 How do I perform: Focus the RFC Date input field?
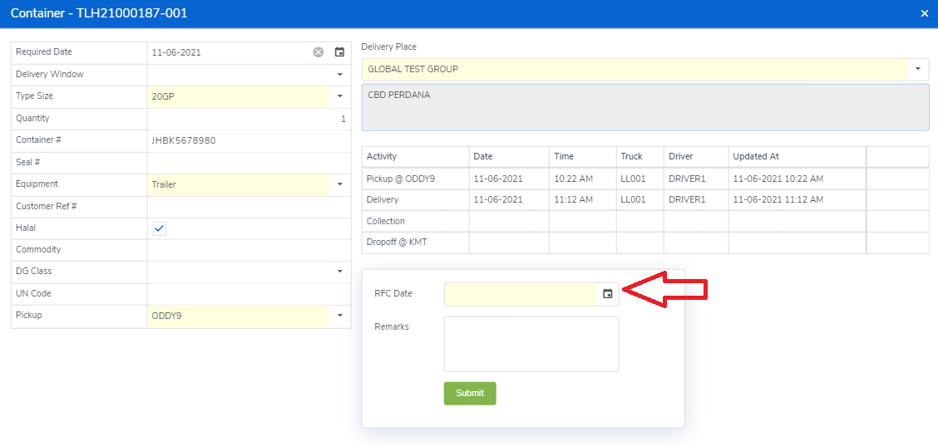point(520,294)
